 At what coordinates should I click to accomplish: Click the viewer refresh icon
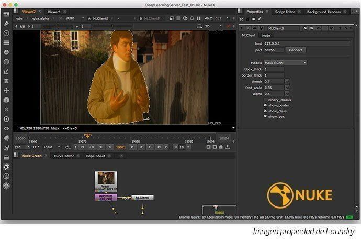(x=185, y=18)
